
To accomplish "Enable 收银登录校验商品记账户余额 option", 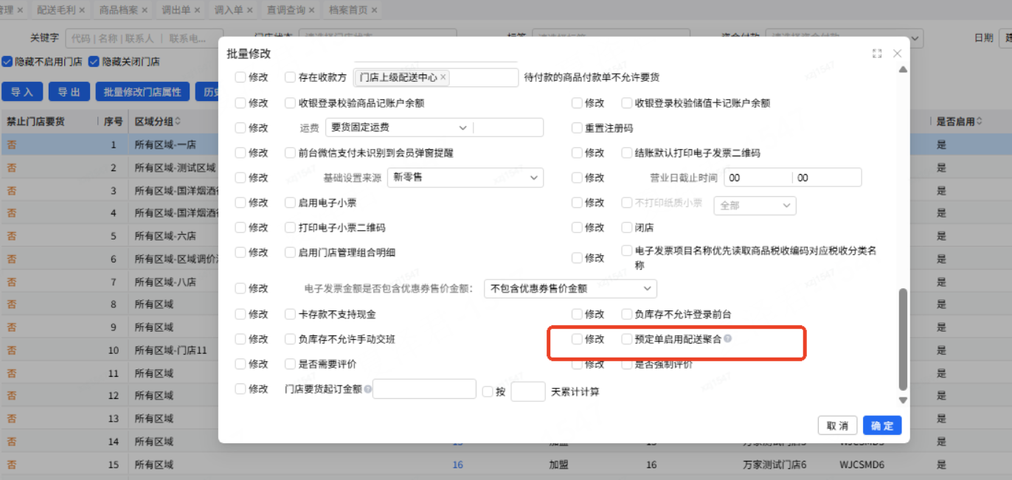I will [290, 103].
